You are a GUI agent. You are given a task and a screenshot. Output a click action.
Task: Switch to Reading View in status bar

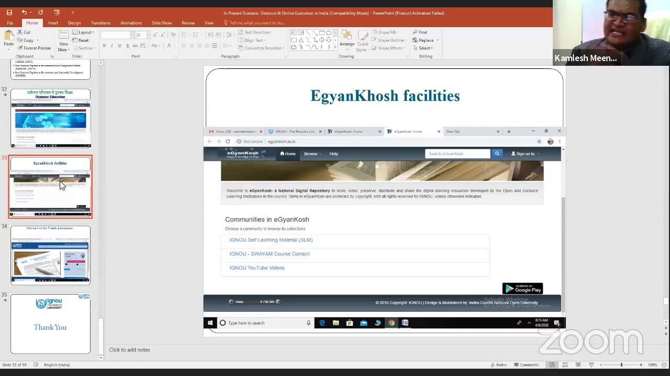[578, 365]
